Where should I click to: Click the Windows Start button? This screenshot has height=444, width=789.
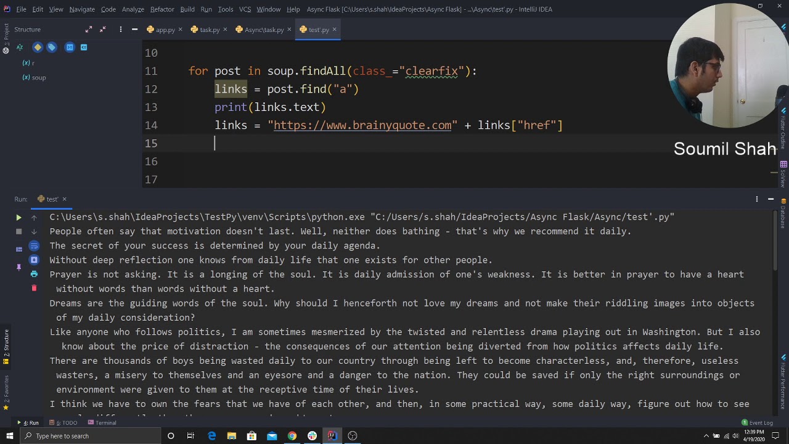pyautogui.click(x=9, y=436)
